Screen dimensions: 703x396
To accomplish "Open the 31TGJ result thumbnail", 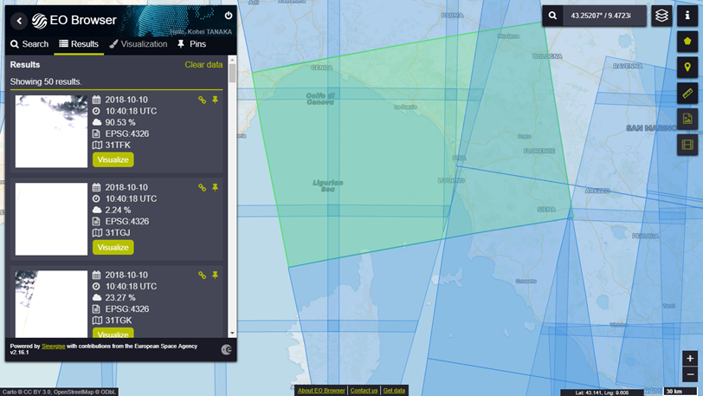I will point(51,218).
